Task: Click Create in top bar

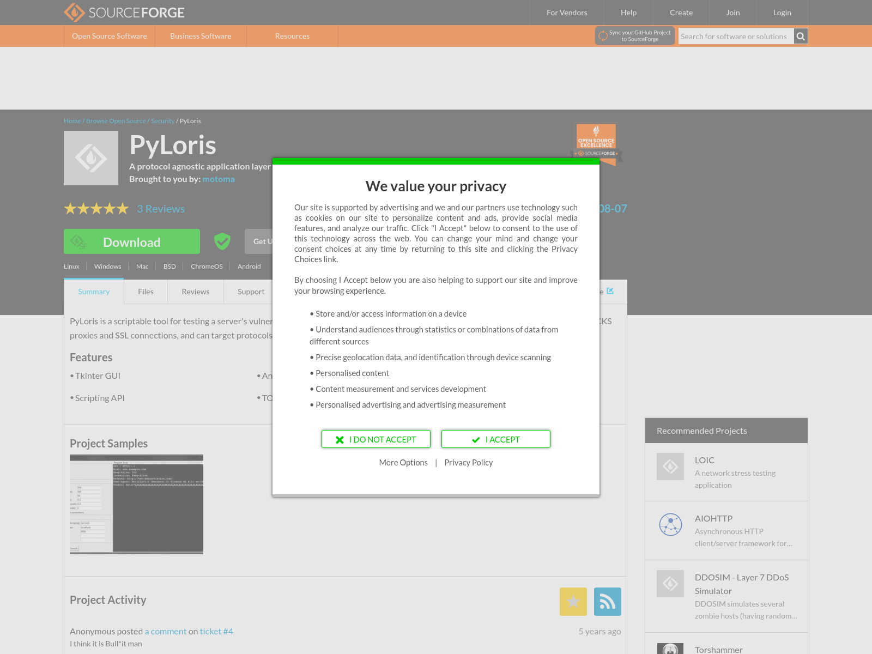Action: 681,13
